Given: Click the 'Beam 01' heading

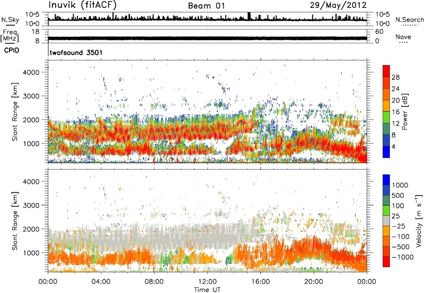Looking at the screenshot, I should 206,6.
